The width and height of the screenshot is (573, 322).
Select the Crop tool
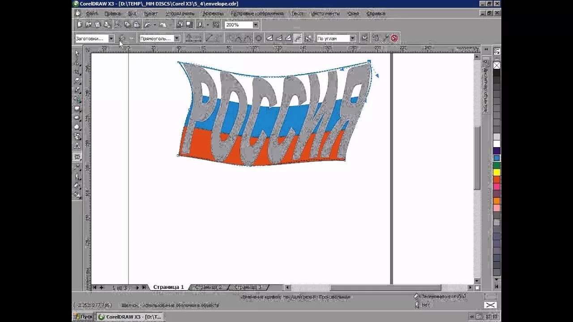[77, 72]
